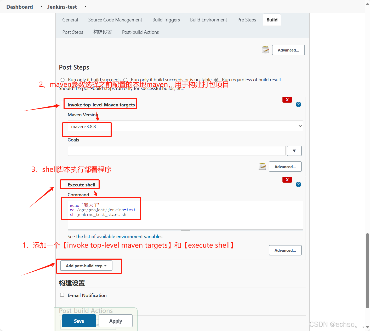Image resolution: width=370 pixels, height=331 pixels.
Task: Click the page vertical scrollbar thumb
Action: [367, 271]
